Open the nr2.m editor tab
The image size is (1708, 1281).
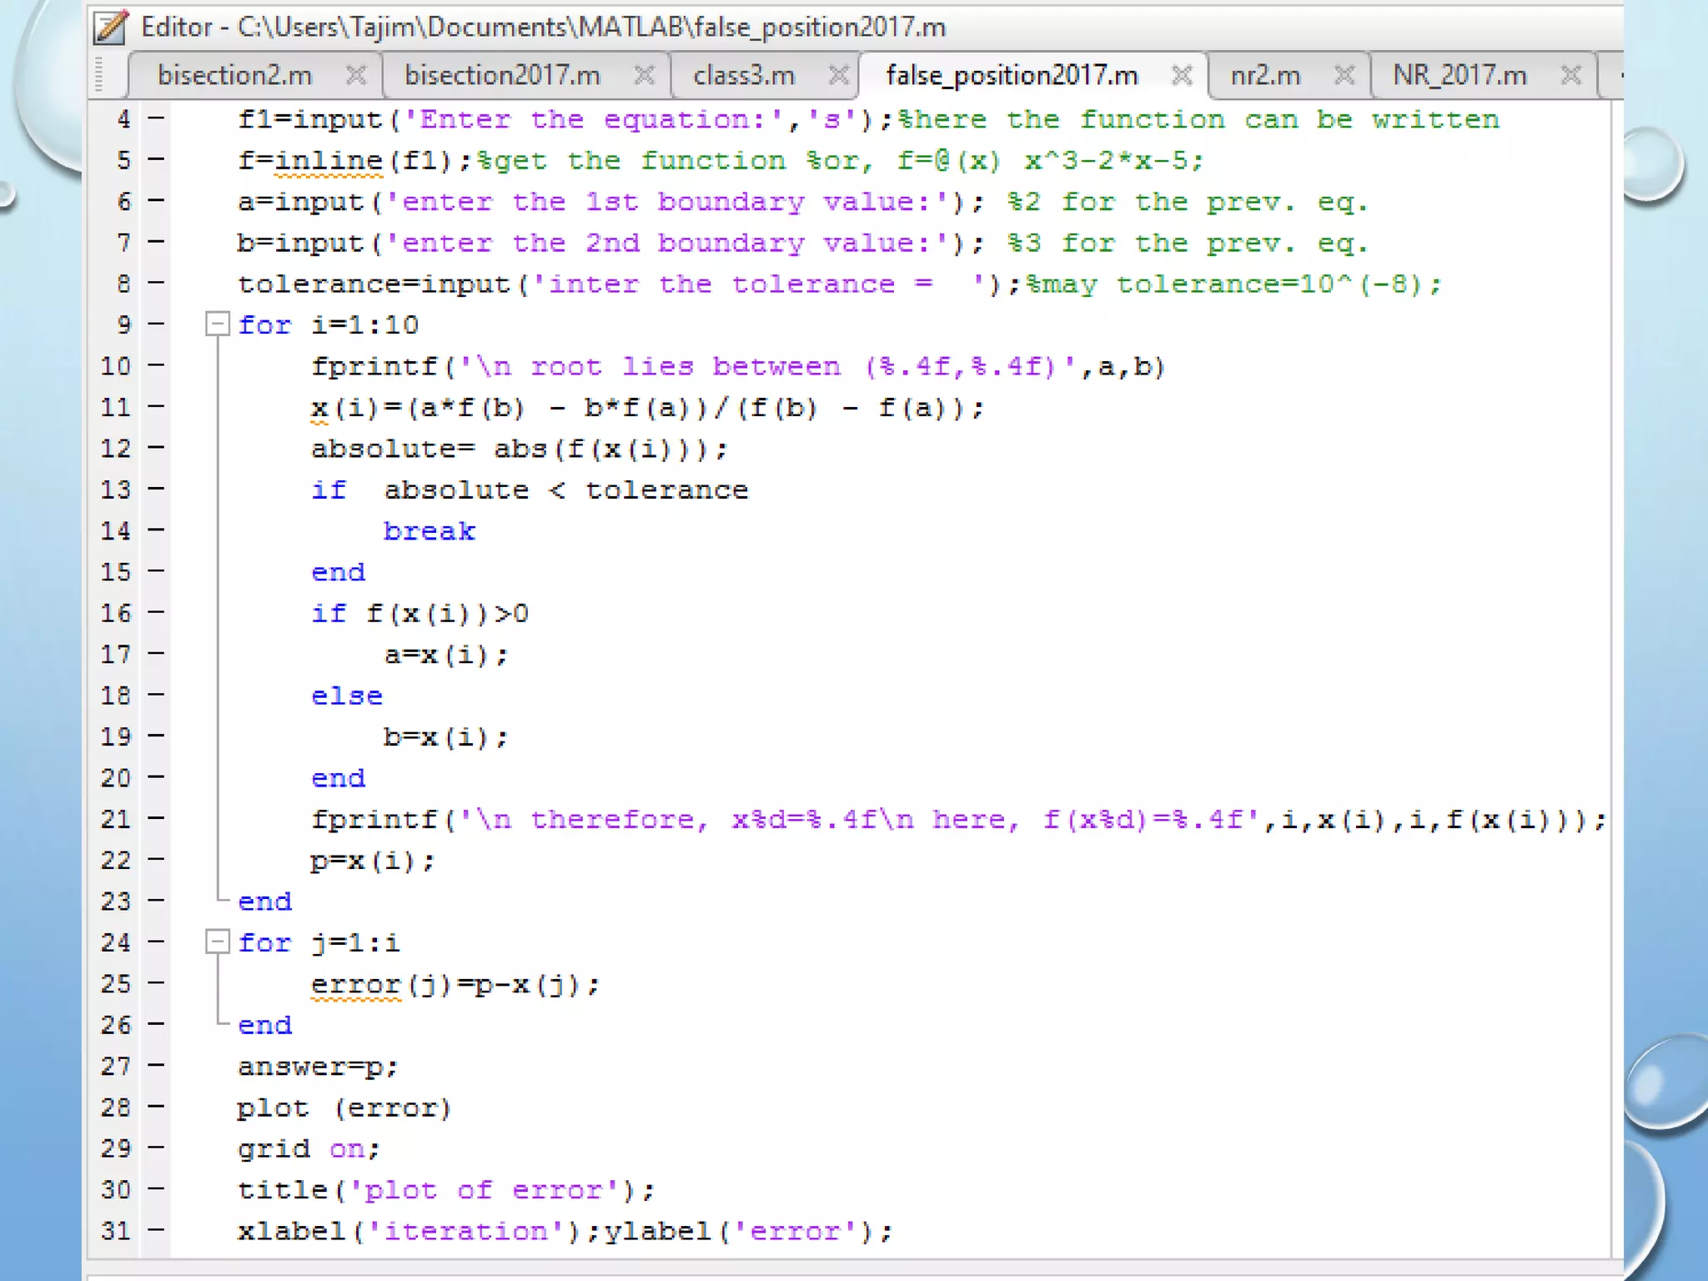(x=1265, y=76)
